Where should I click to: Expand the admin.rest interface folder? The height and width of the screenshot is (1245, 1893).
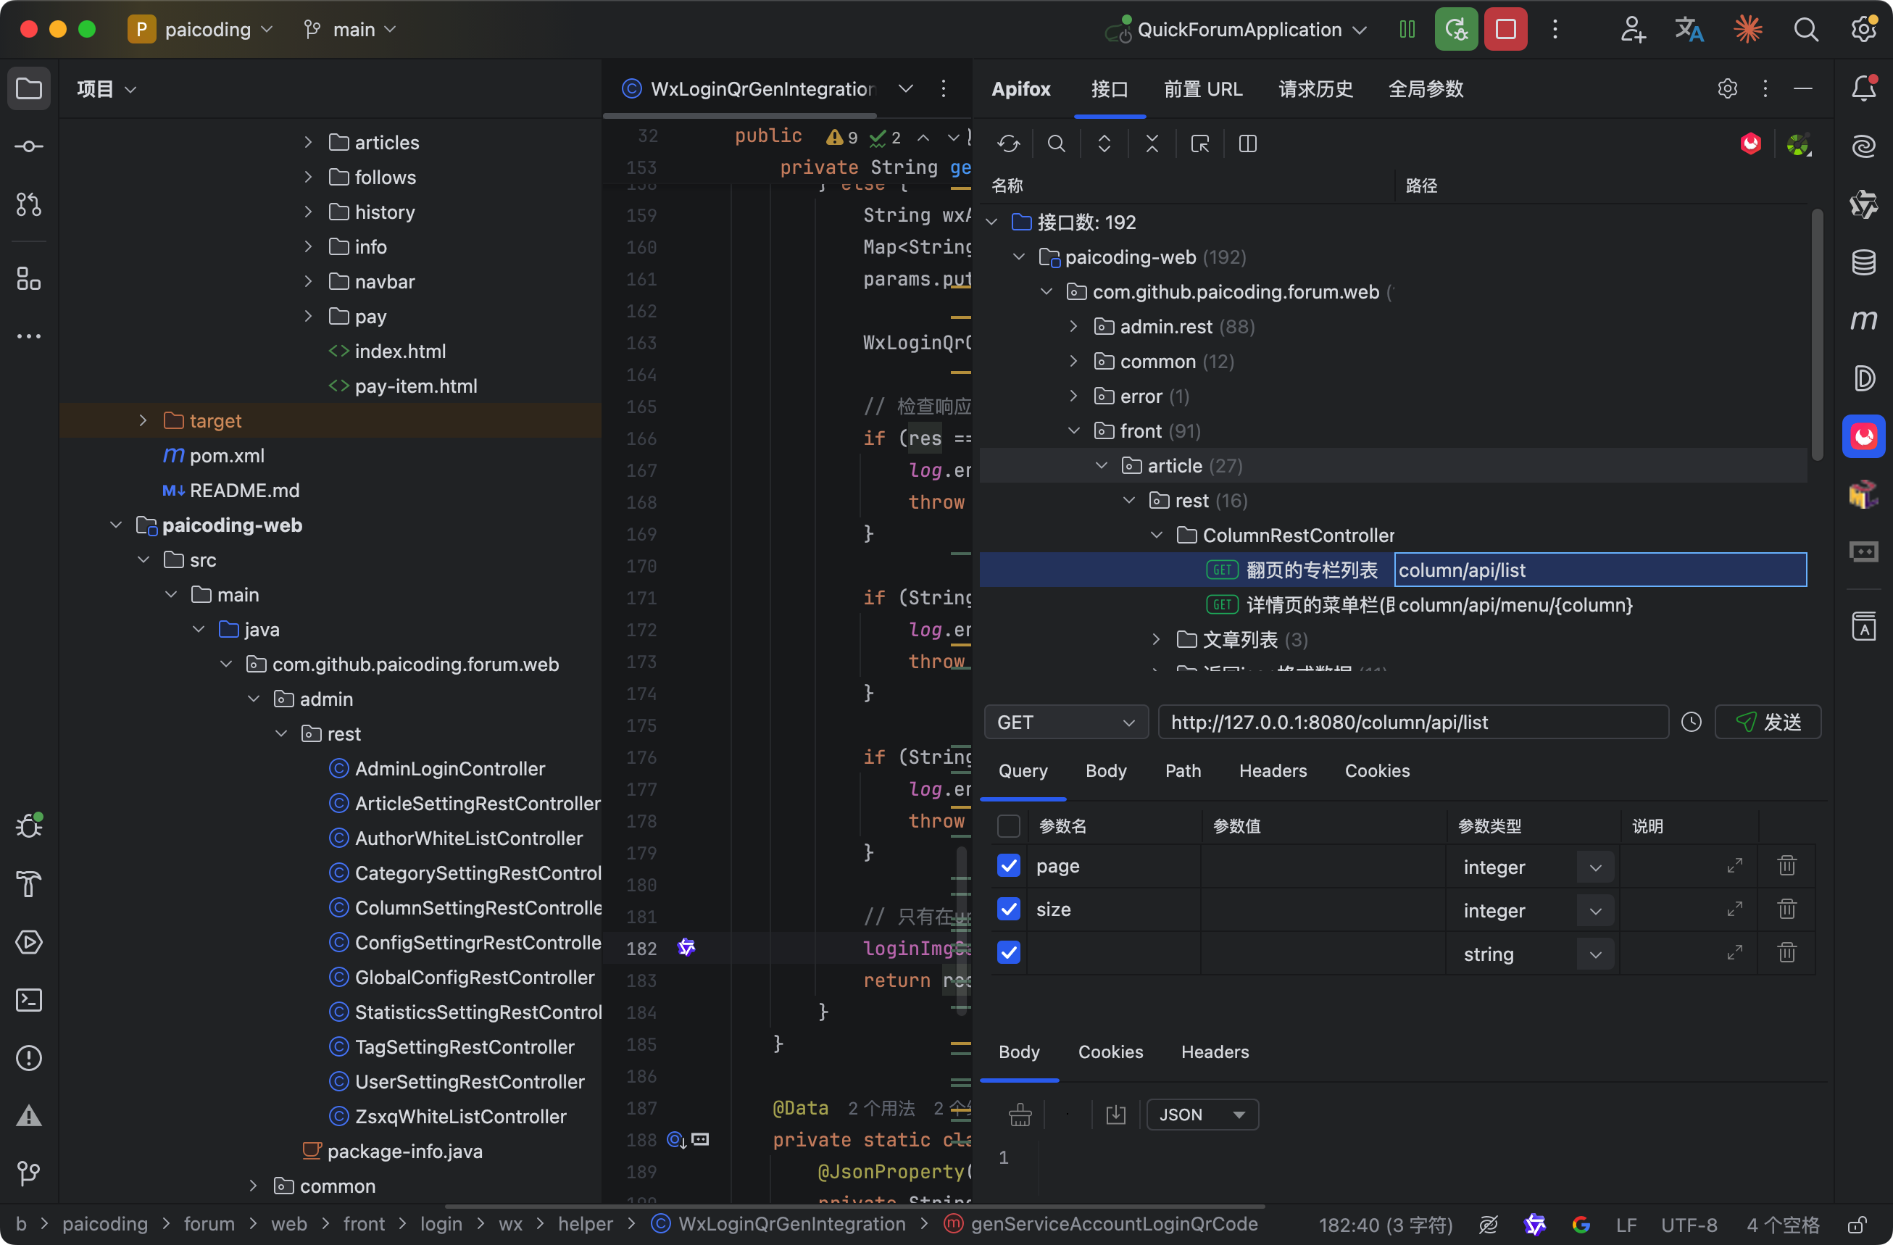(x=1074, y=327)
